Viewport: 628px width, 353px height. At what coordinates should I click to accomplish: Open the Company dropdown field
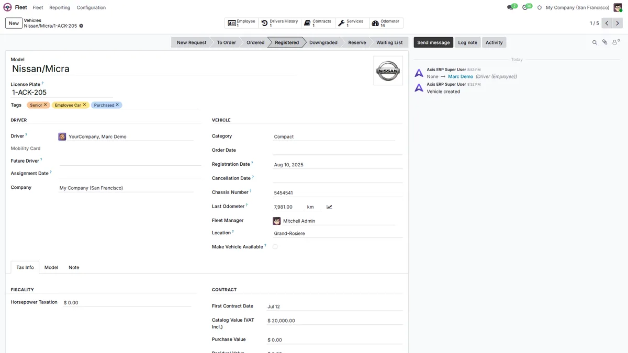click(126, 188)
